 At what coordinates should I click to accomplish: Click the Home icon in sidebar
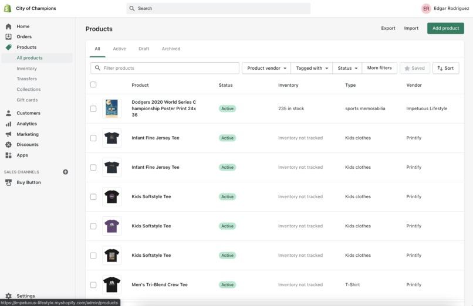click(8, 26)
